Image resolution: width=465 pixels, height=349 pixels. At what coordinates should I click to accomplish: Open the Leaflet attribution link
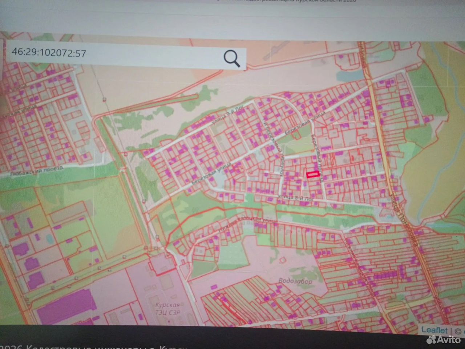(x=434, y=330)
